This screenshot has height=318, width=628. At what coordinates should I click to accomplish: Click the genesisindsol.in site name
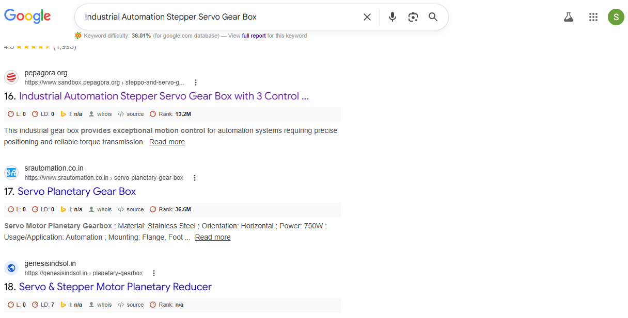pos(50,263)
